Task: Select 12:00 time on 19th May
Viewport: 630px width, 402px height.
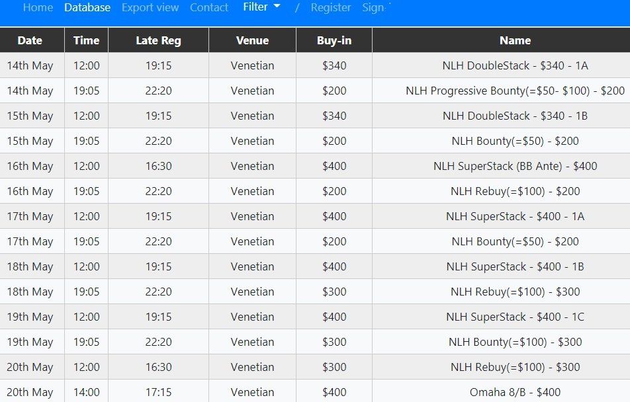Action: pos(87,317)
